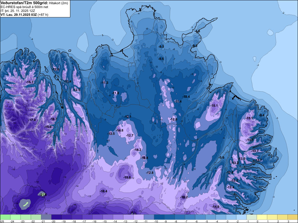Select the -13 legend color swatch
298x223 pixels.
(x=128, y=217)
